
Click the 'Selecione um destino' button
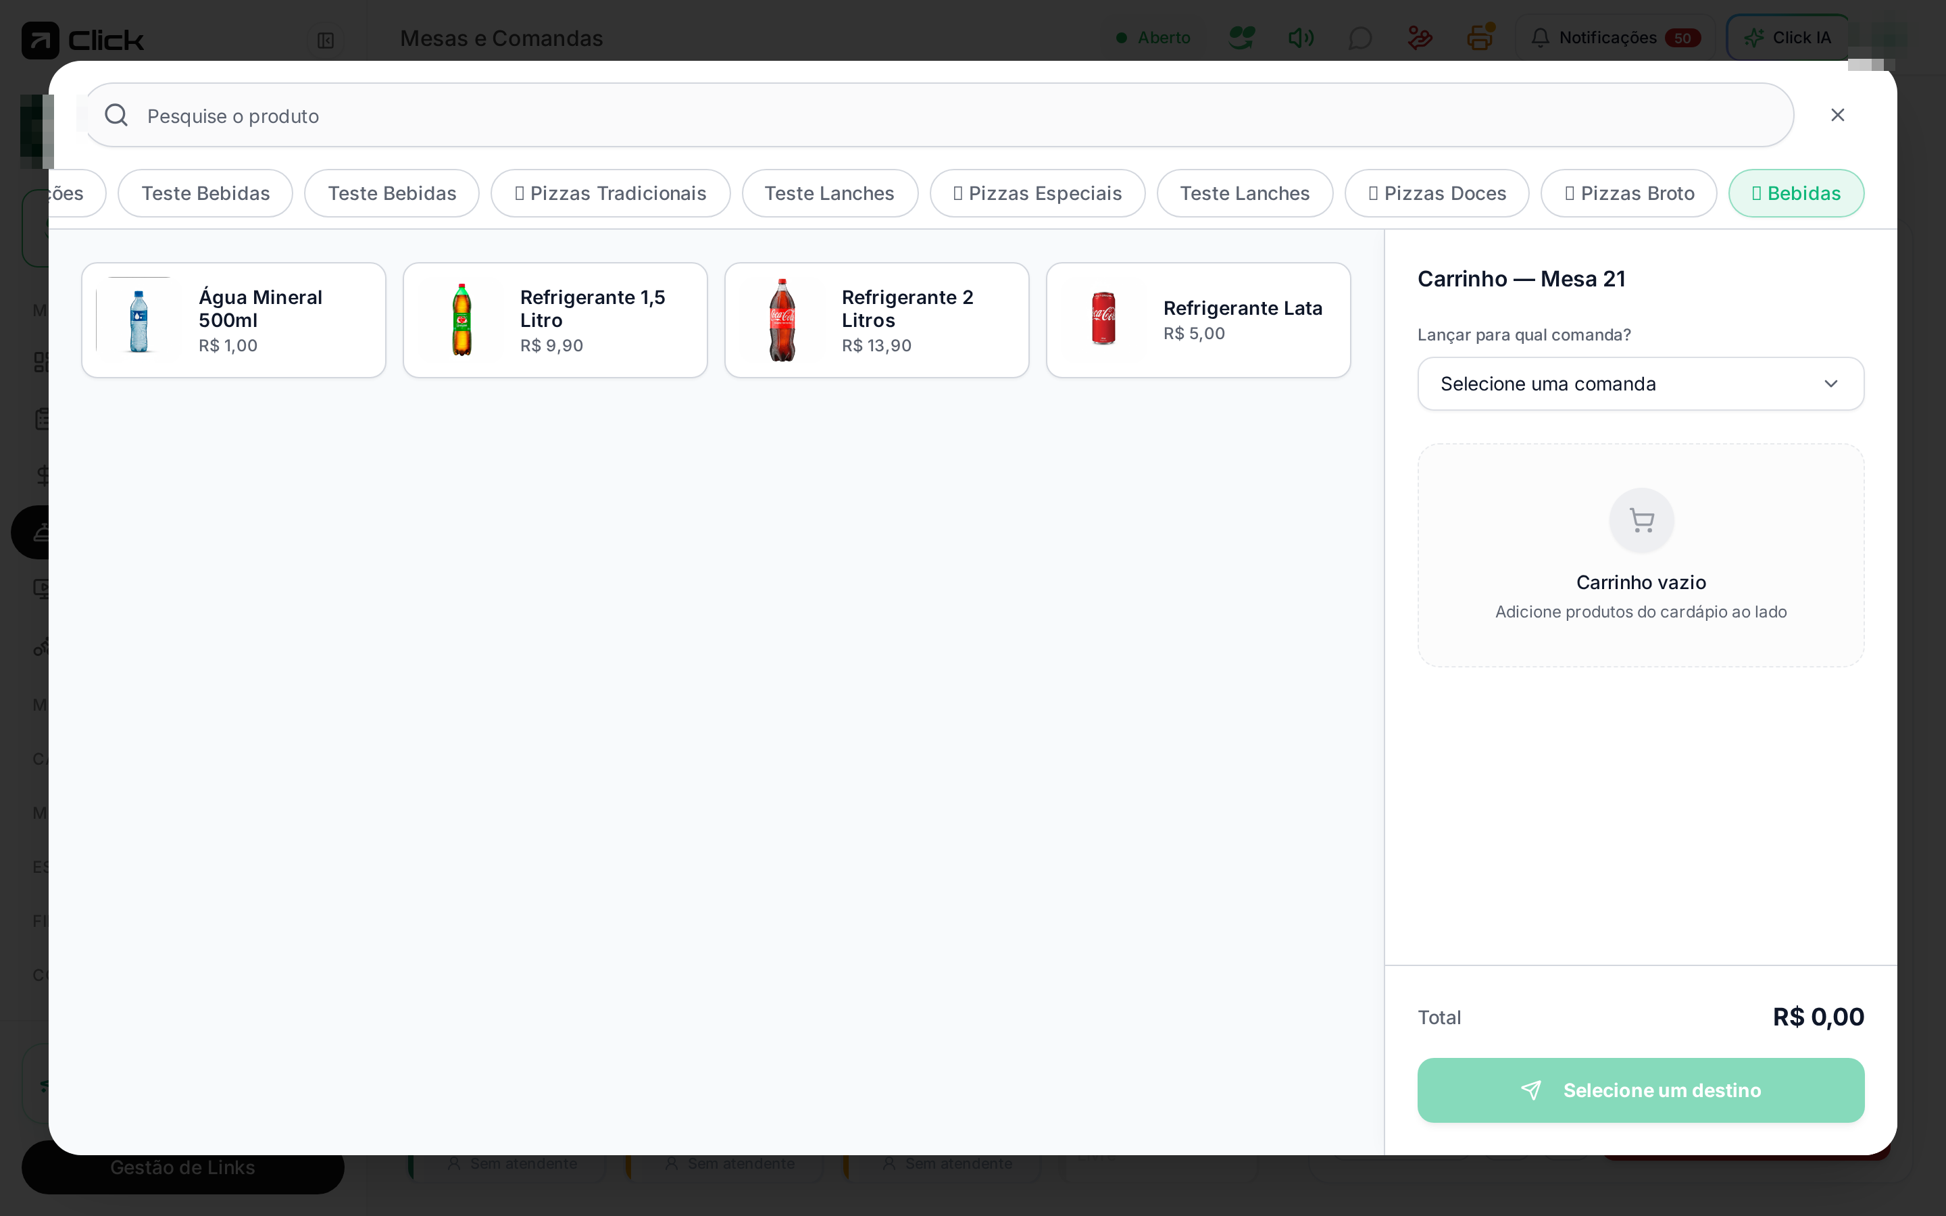(1641, 1090)
